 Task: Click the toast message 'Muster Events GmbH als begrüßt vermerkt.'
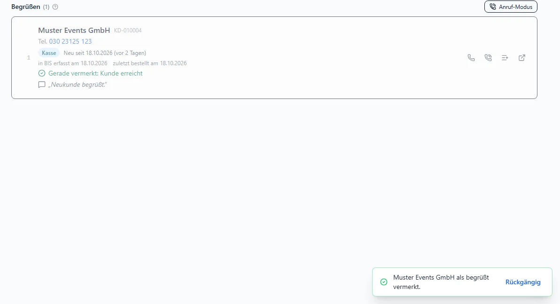(x=441, y=282)
